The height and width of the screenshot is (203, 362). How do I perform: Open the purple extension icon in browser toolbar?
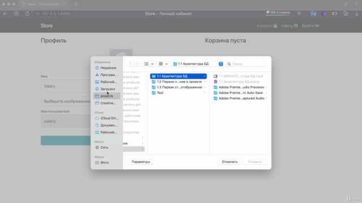324,14
